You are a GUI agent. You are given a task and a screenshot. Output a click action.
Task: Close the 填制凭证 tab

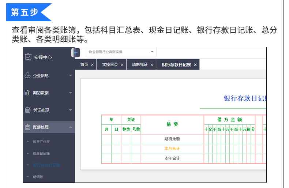[152, 65]
